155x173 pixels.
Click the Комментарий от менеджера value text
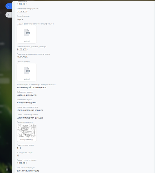[x=32, y=87]
